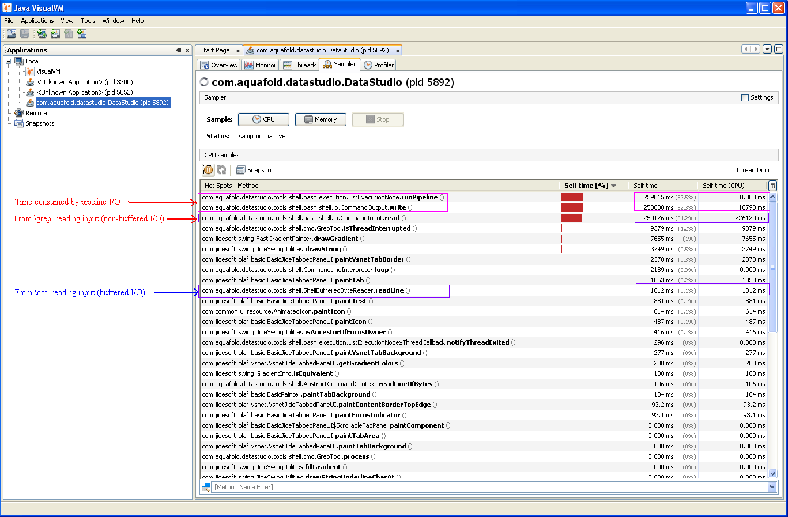
Task: Select the Remote node label in the tree
Action: point(36,113)
